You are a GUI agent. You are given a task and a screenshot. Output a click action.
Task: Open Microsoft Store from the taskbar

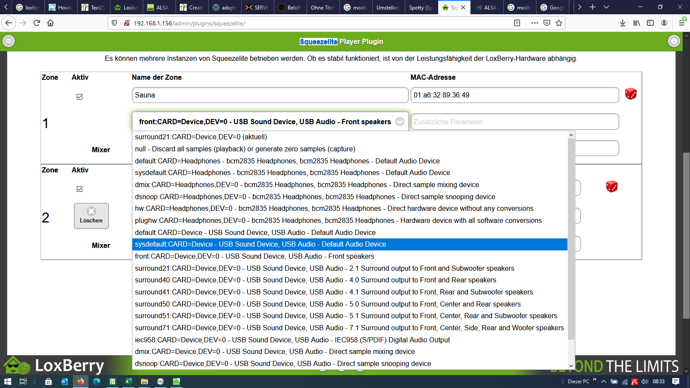48,382
